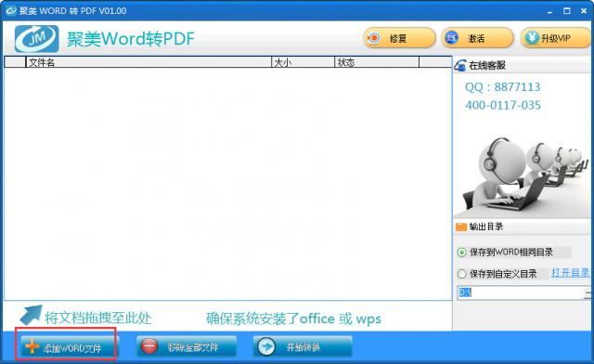Click the 在线客服 telephone icon
Image resolution: width=594 pixels, height=364 pixels.
point(460,66)
